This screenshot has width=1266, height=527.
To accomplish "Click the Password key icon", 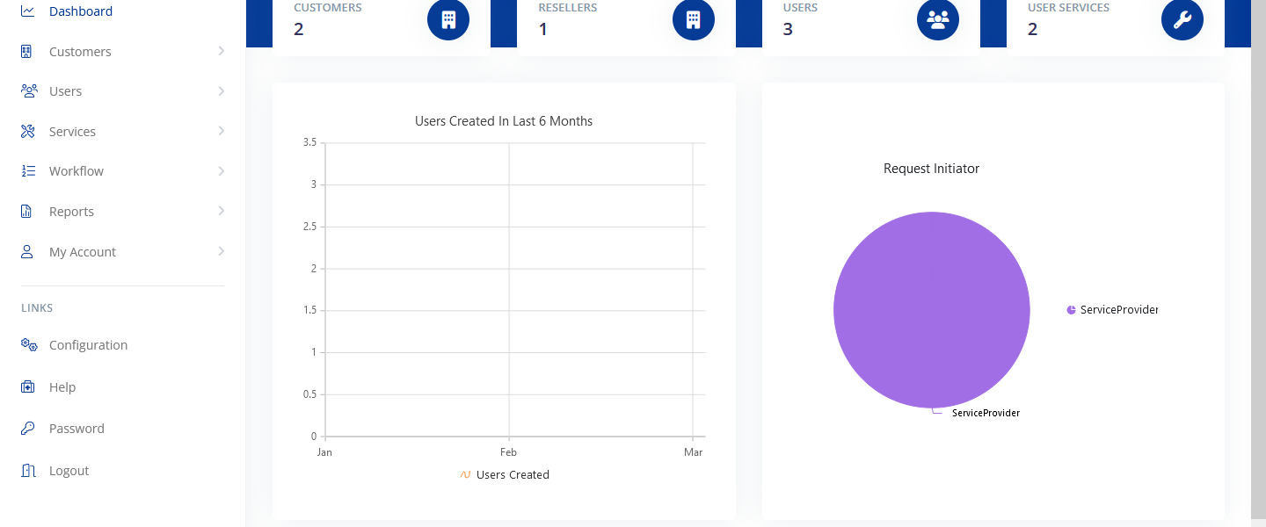I will (28, 429).
